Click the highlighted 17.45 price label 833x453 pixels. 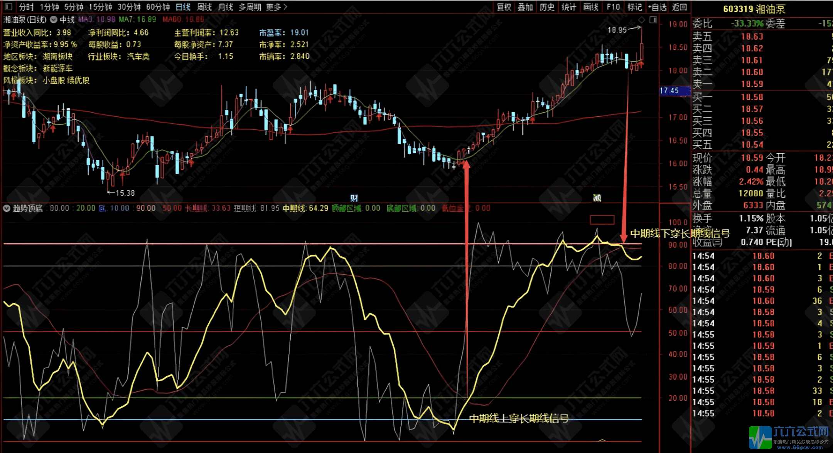tap(675, 91)
